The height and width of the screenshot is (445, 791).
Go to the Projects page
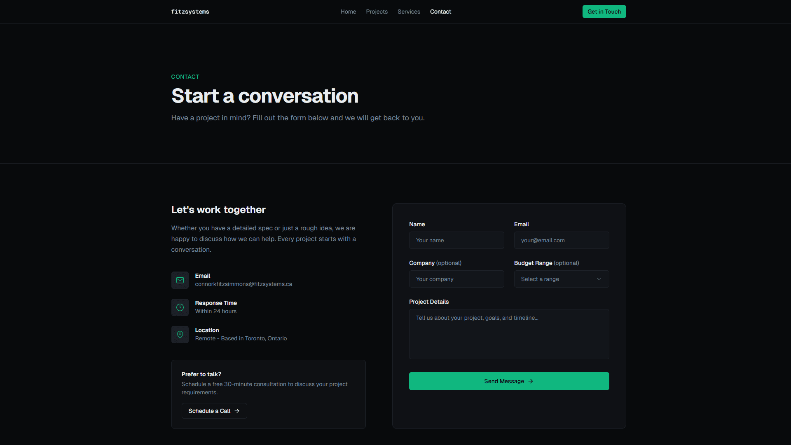tap(377, 12)
